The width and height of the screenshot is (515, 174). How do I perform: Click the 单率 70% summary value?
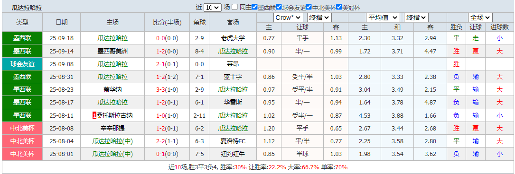click(342, 167)
